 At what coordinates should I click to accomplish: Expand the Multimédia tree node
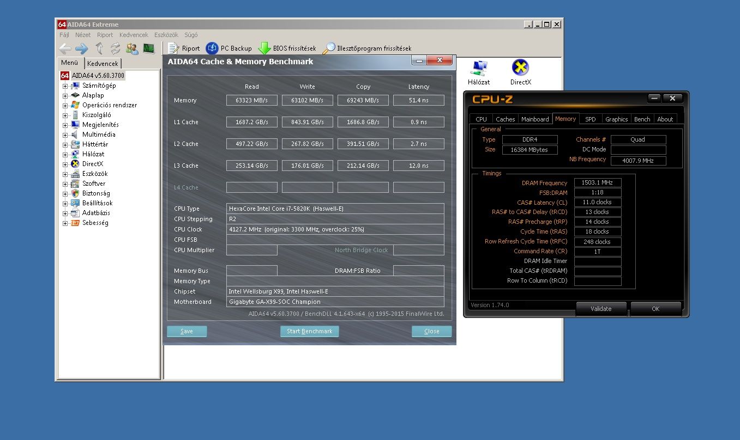65,135
